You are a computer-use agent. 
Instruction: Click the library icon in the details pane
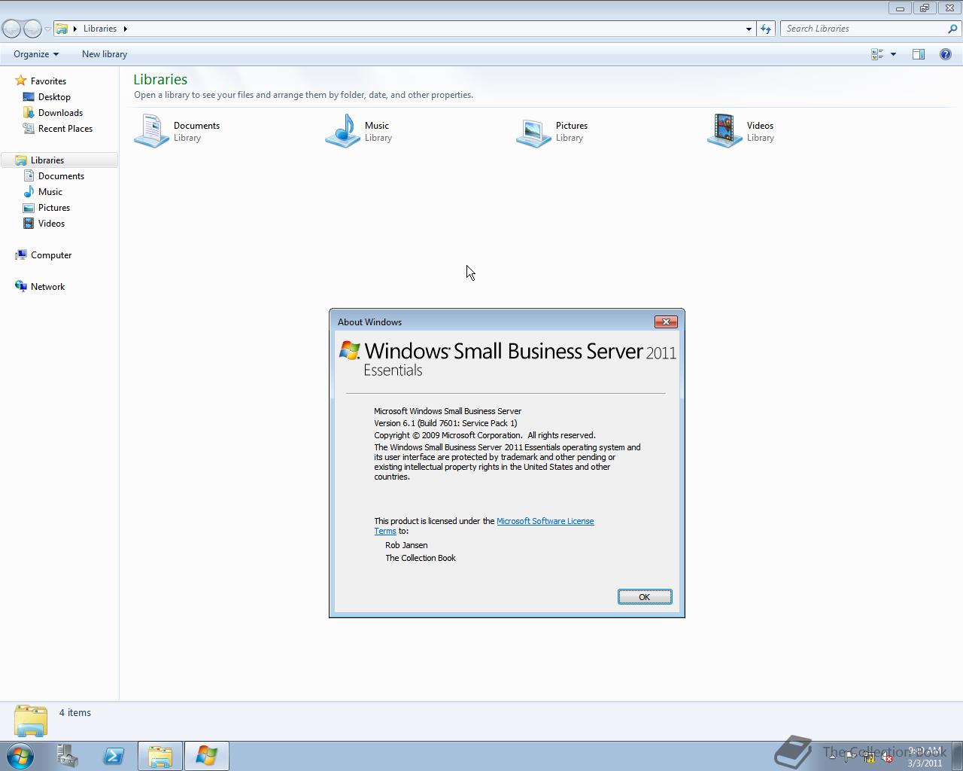point(31,721)
